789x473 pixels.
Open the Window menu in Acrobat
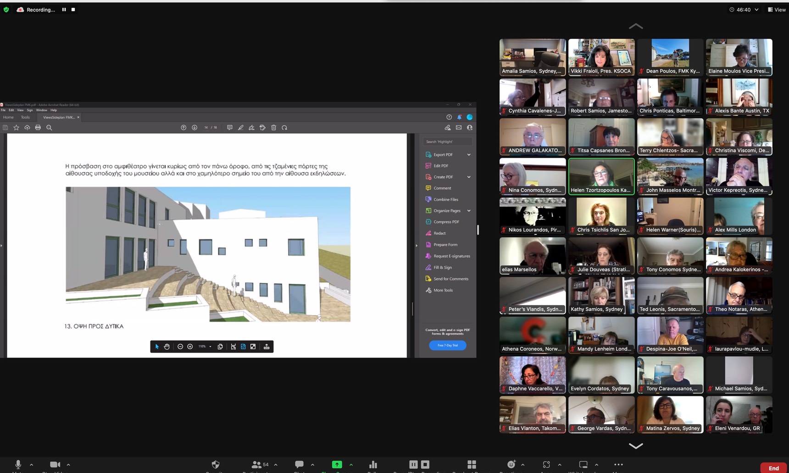click(41, 110)
